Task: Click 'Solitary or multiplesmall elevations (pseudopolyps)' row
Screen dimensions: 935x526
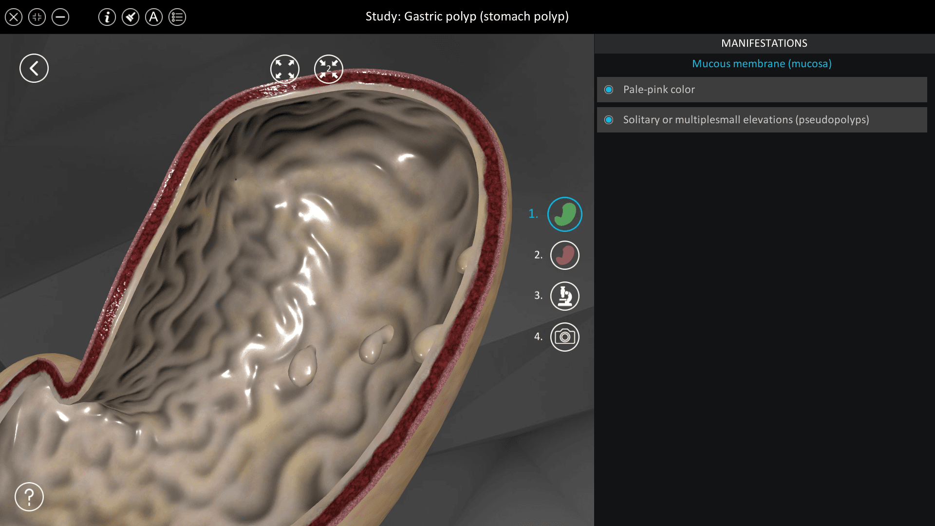Action: click(762, 120)
